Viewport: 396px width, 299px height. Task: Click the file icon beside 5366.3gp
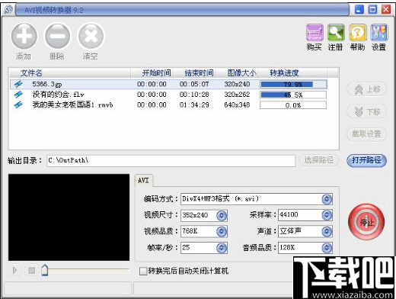point(18,84)
